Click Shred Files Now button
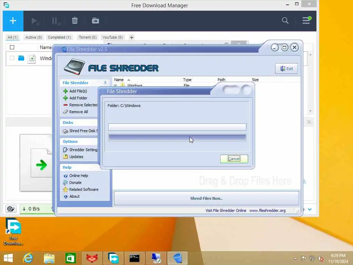The height and width of the screenshot is (265, 353). 206,198
